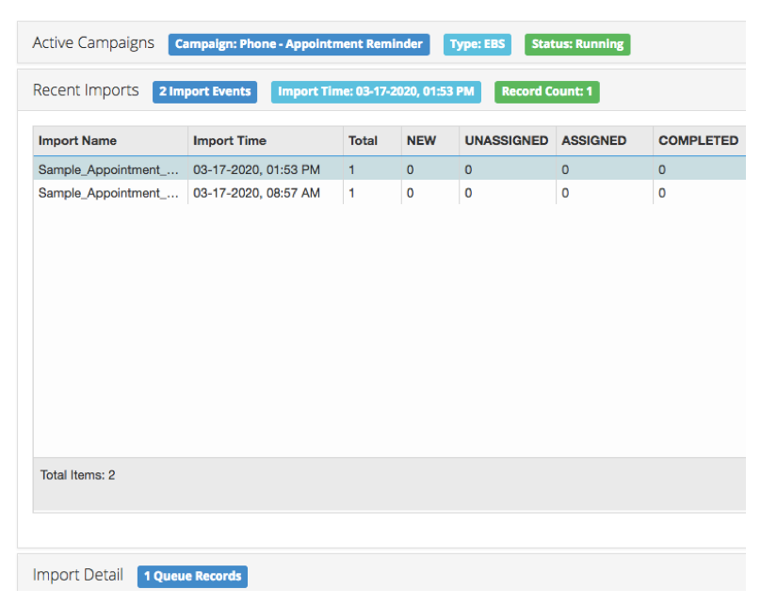Click ASSIGNED value in 01:53 PM row

tap(565, 169)
